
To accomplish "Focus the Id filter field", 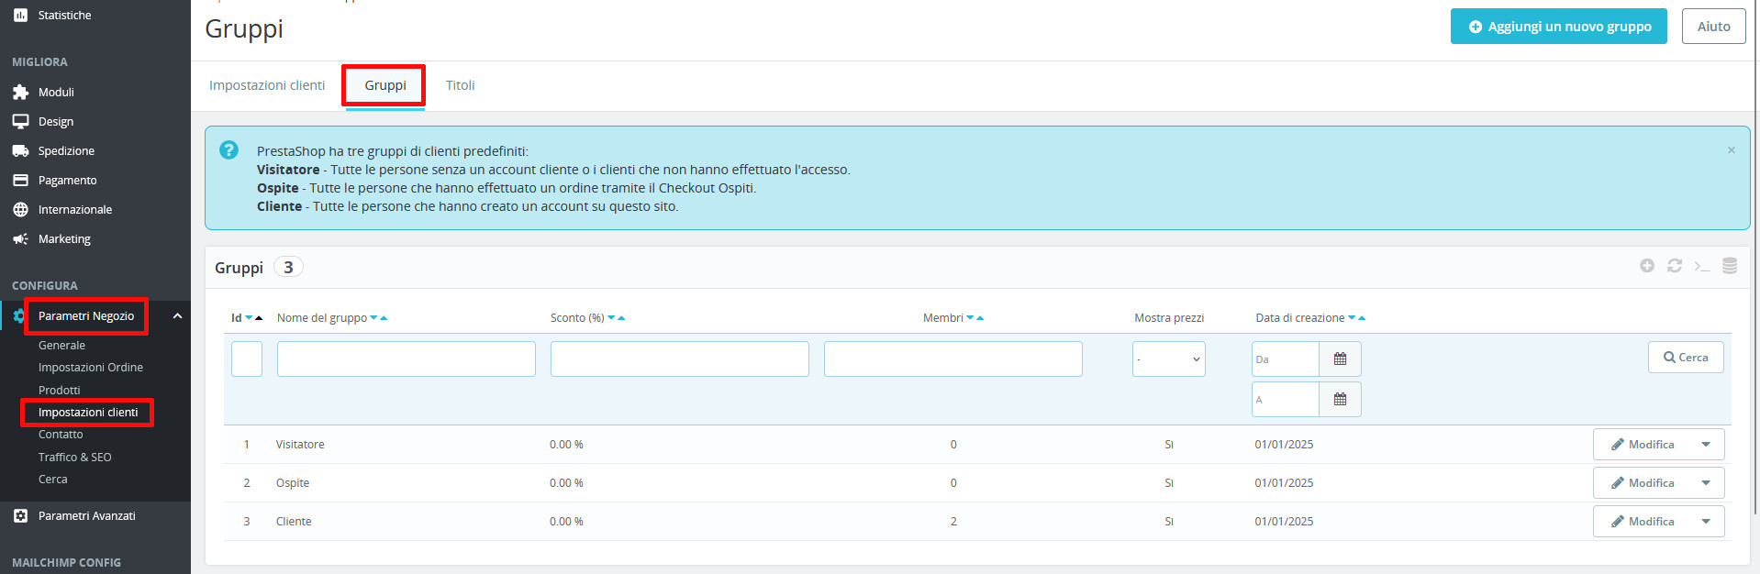I will pyautogui.click(x=247, y=359).
